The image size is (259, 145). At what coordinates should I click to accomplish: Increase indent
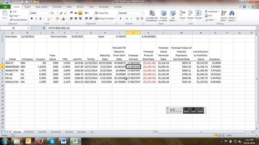[91, 19]
